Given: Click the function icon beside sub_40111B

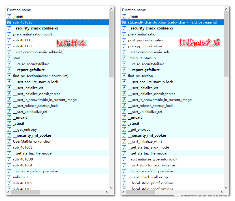Looking at the screenshot, I should 9,40.
